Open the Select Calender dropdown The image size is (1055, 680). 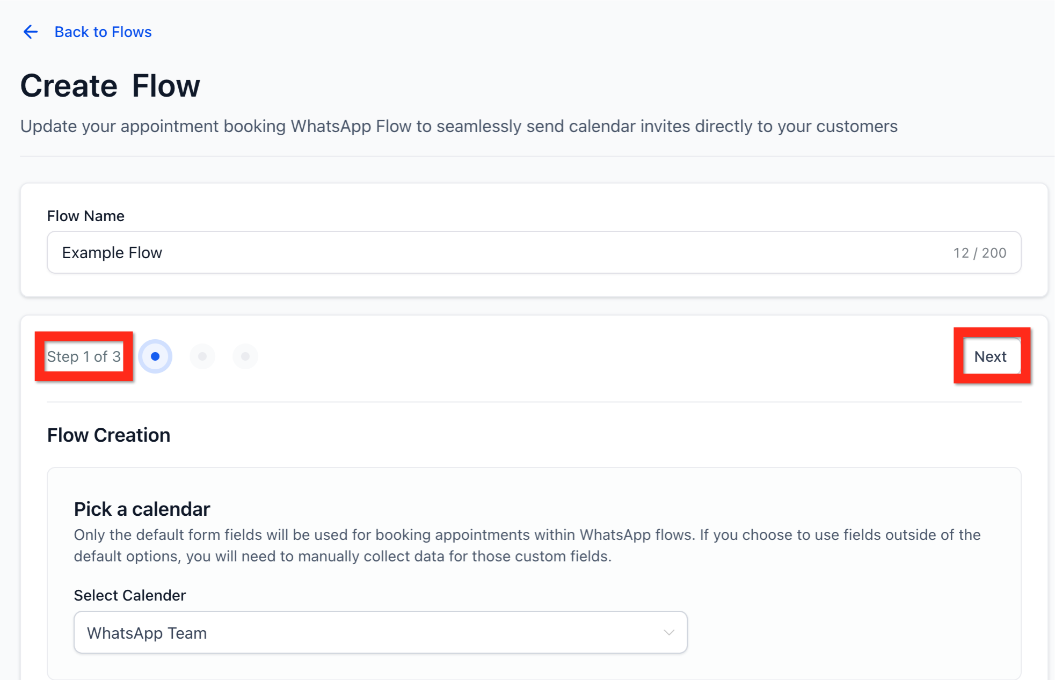[380, 632]
